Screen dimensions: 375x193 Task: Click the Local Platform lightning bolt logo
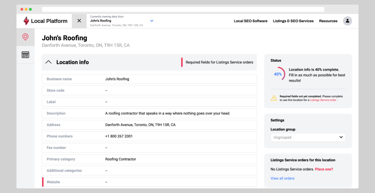coord(26,21)
